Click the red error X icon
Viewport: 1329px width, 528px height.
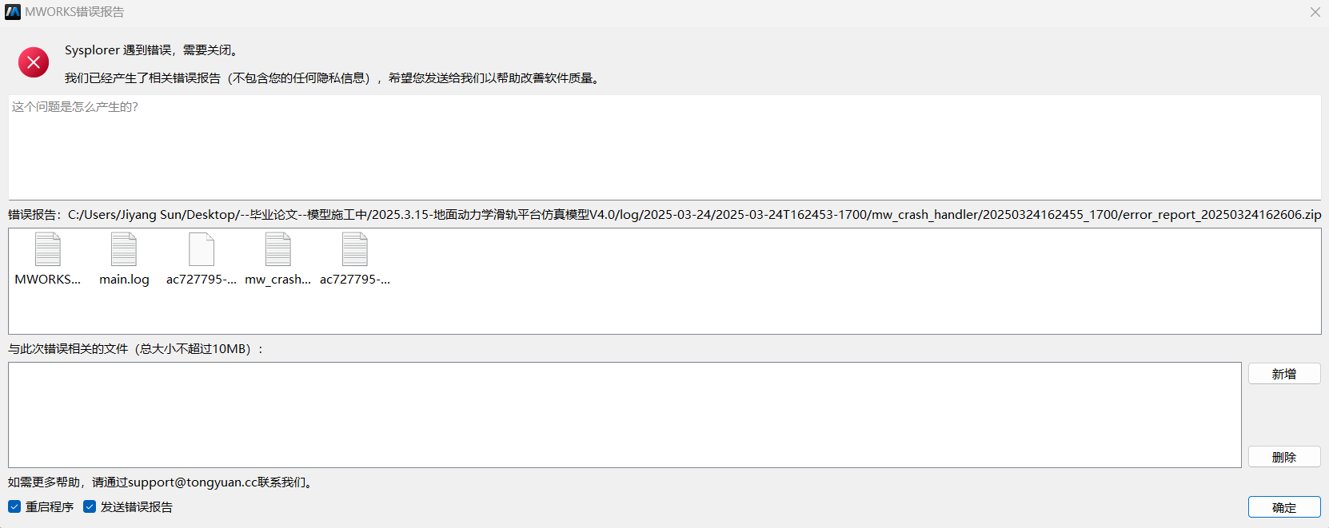[x=34, y=62]
